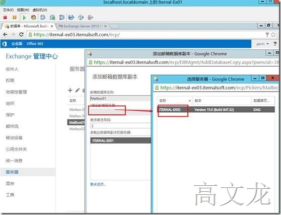Click the green power-on play icon
Image resolution: width=281 pixels, height=215 pixels.
coord(24,18)
